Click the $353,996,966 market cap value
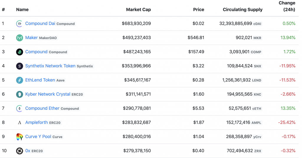 click(x=136, y=66)
